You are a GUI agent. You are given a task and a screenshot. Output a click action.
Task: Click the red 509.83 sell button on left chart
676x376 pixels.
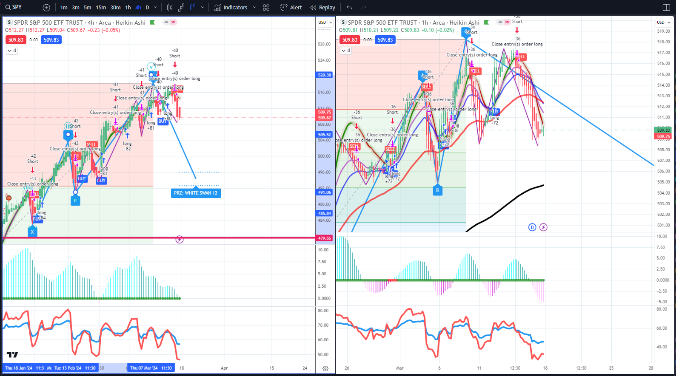point(16,40)
